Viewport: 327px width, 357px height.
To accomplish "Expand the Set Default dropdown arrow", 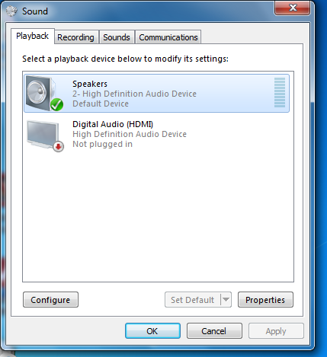I will click(226, 300).
